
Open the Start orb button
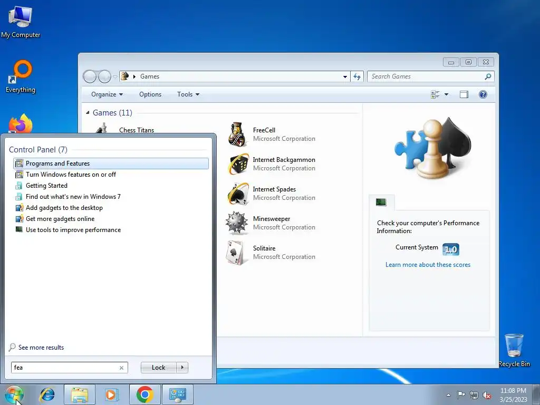point(14,394)
